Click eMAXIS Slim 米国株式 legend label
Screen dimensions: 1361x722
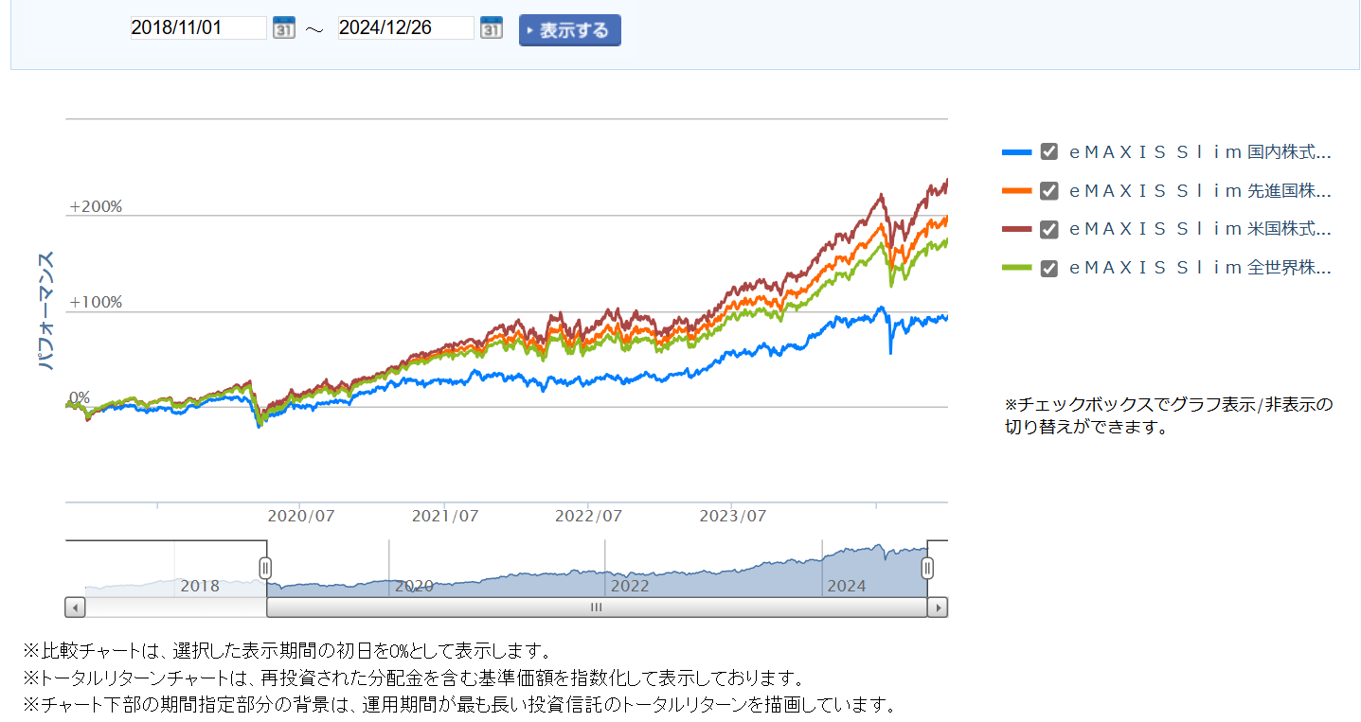coord(1200,229)
